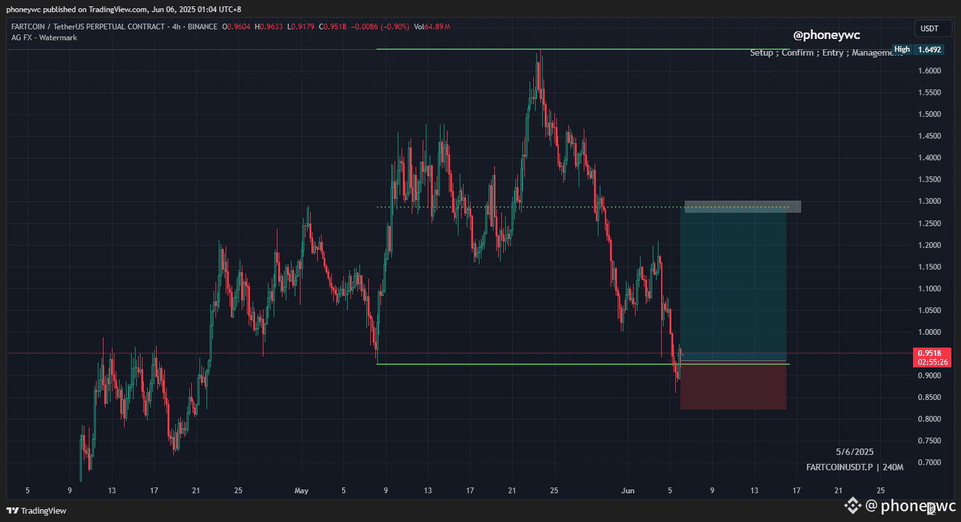961x522 pixels.
Task: Select the gray rectangle zone near 1.3000
Action: pyautogui.click(x=742, y=207)
